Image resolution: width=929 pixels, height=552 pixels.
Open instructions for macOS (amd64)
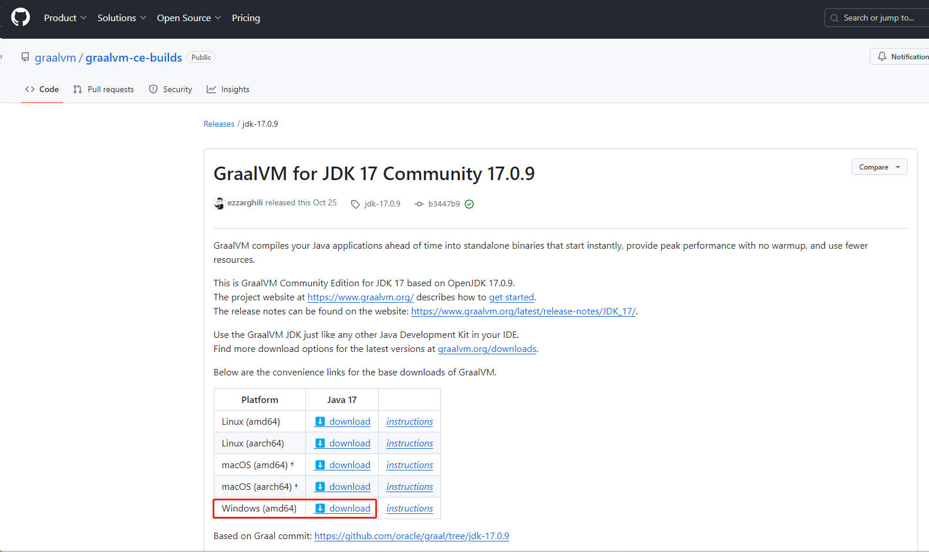point(410,465)
